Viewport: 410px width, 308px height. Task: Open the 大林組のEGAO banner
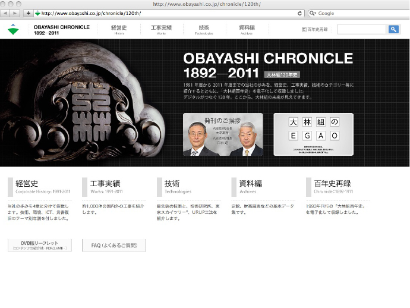314,134
